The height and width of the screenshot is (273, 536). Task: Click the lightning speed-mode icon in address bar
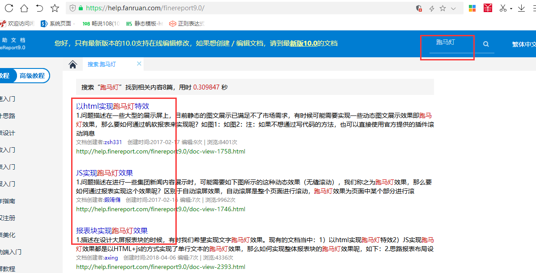[x=432, y=9]
